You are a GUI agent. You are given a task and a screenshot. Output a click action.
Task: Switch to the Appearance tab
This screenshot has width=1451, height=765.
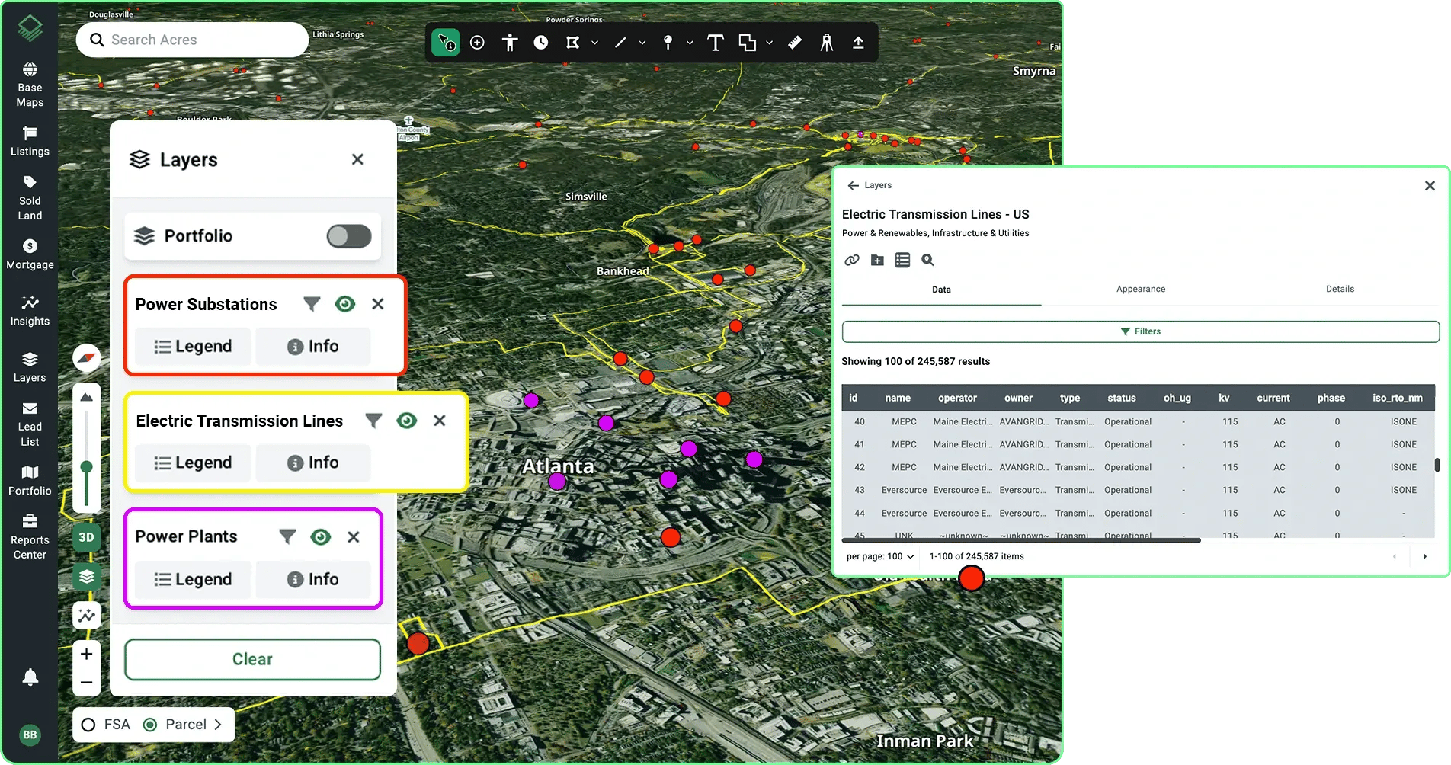(1141, 290)
